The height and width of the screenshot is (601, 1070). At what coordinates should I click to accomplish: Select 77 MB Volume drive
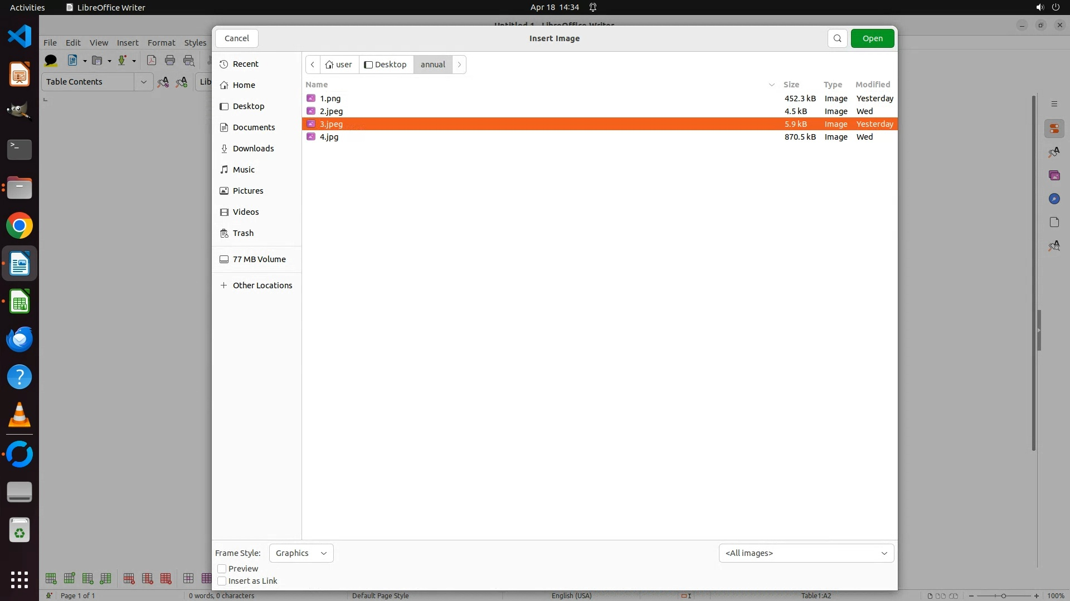click(259, 259)
